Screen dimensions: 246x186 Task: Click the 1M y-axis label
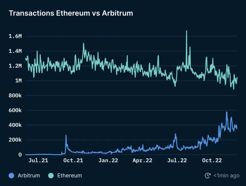pyautogui.click(x=18, y=81)
